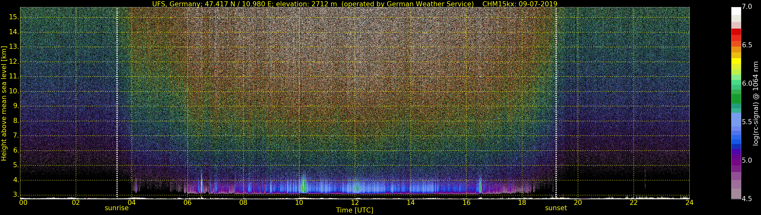Click the "08" time tick label
This screenshot has height=215, width=761.
[x=243, y=202]
